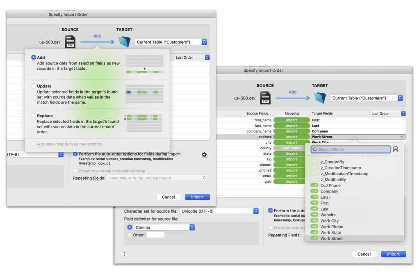The height and width of the screenshot is (275, 419).
Task: Click the green arrow icon beside Cell Phone
Action: point(314,185)
